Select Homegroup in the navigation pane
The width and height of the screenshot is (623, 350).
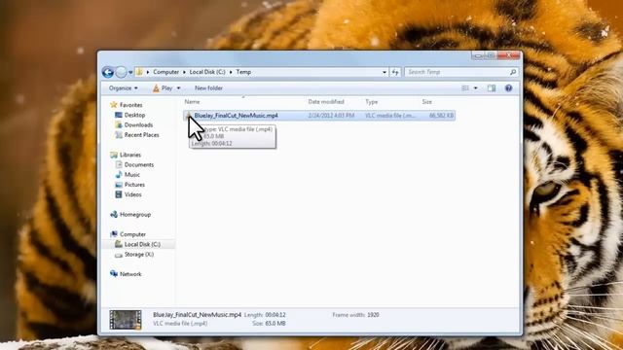(135, 214)
